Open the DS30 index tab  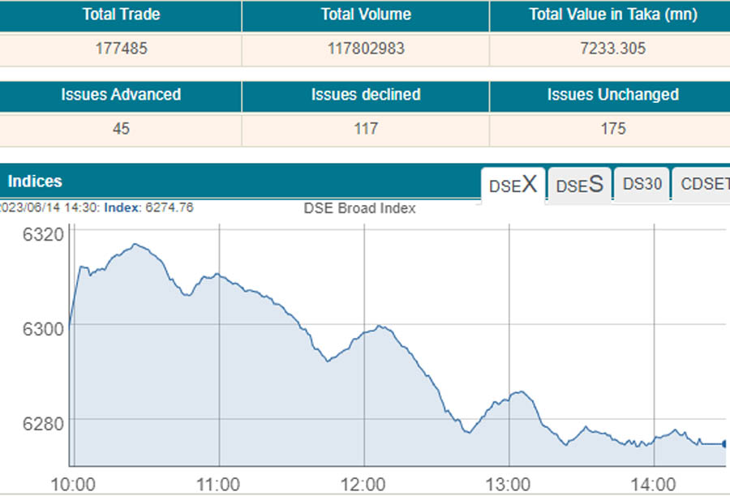[642, 184]
